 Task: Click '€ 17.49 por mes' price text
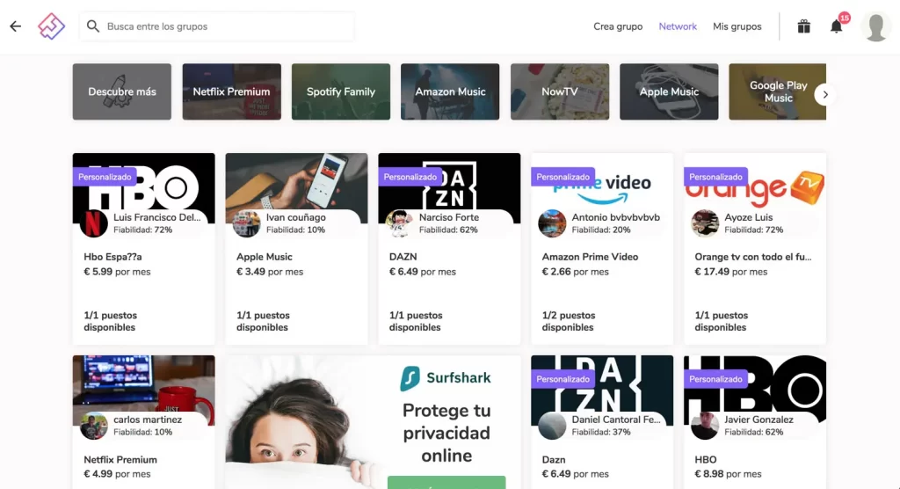pos(730,272)
